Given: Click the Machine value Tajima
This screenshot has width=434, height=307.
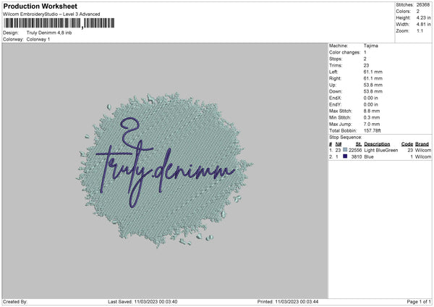Looking at the screenshot, I should [370, 46].
